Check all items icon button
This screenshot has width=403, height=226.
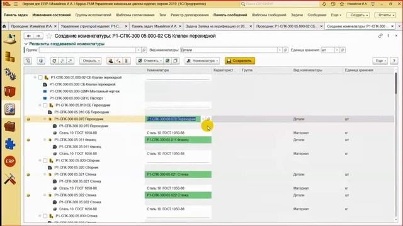(167, 61)
